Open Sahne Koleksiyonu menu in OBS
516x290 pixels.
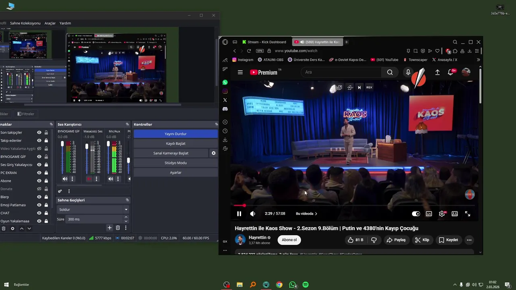(25, 23)
